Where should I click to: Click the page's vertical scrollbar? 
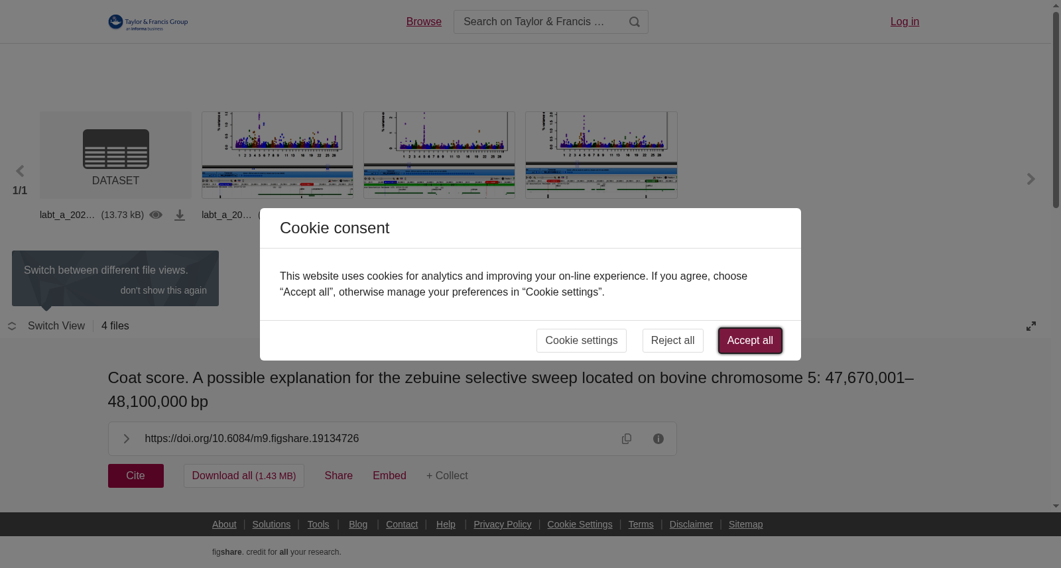pyautogui.click(x=1056, y=109)
